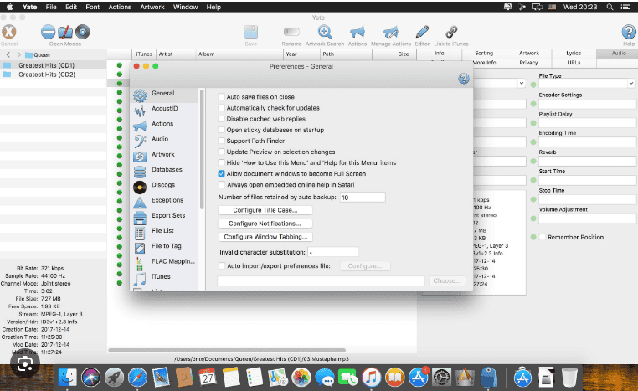This screenshot has width=638, height=391.
Task: Open the File to Tag preferences pane
Action: (x=165, y=246)
